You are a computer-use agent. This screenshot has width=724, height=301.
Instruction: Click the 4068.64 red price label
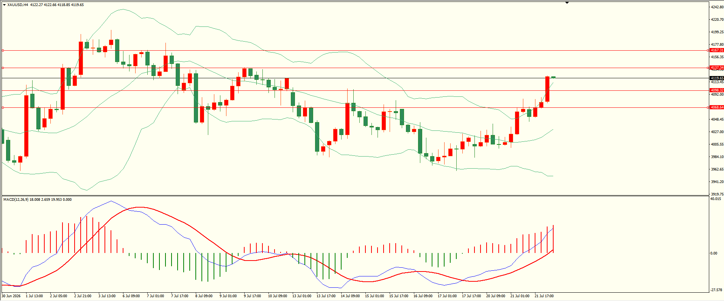717,107
